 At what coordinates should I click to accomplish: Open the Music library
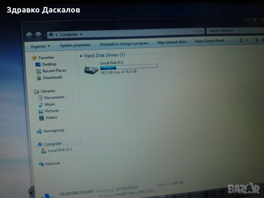[50, 104]
